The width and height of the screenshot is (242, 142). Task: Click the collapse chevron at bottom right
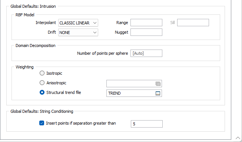pyautogui.click(x=238, y=138)
